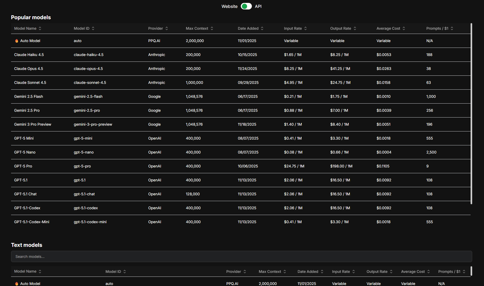The image size is (484, 286).
Task: Select the API label next to the toggle
Action: [x=258, y=6]
